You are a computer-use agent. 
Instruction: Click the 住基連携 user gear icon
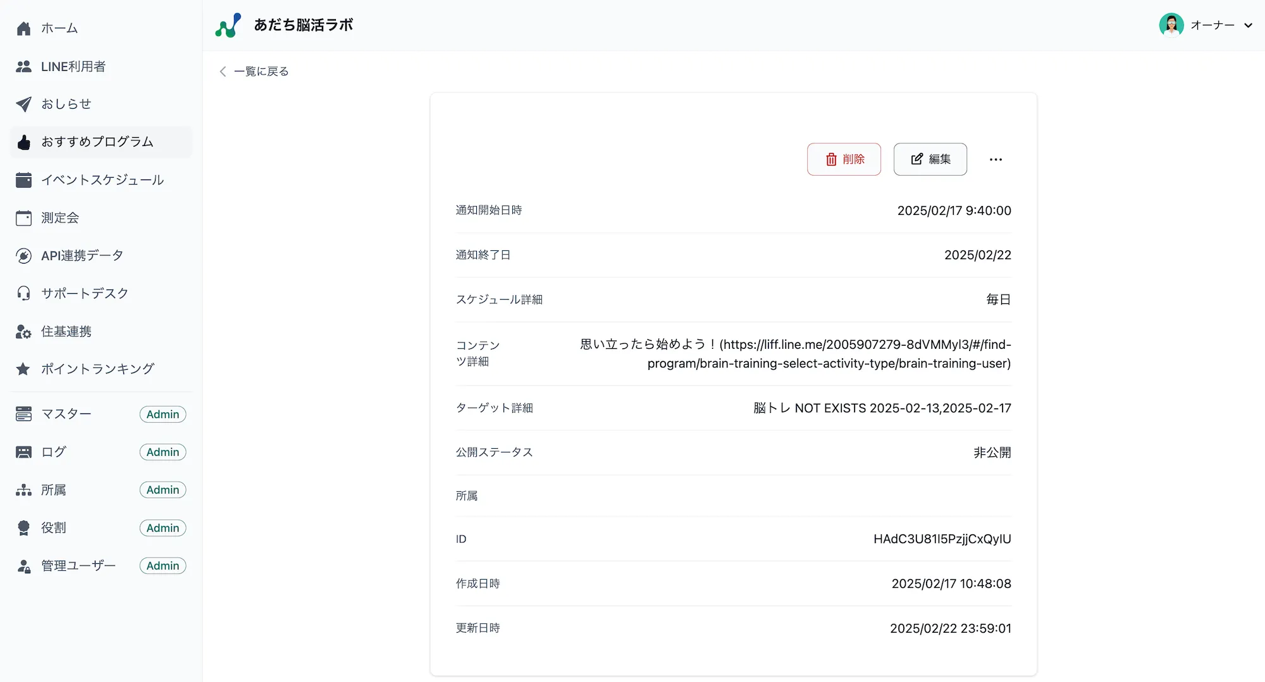(23, 332)
